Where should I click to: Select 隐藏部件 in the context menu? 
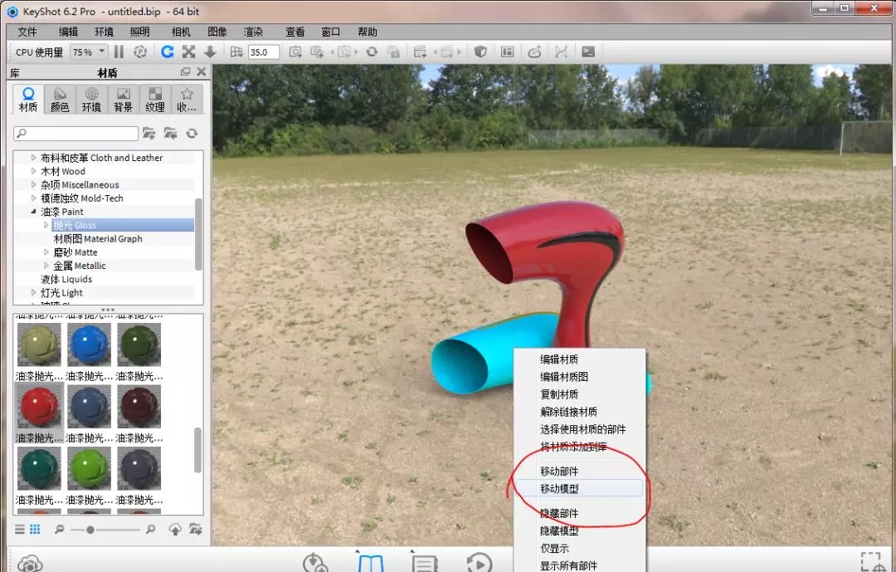point(559,513)
